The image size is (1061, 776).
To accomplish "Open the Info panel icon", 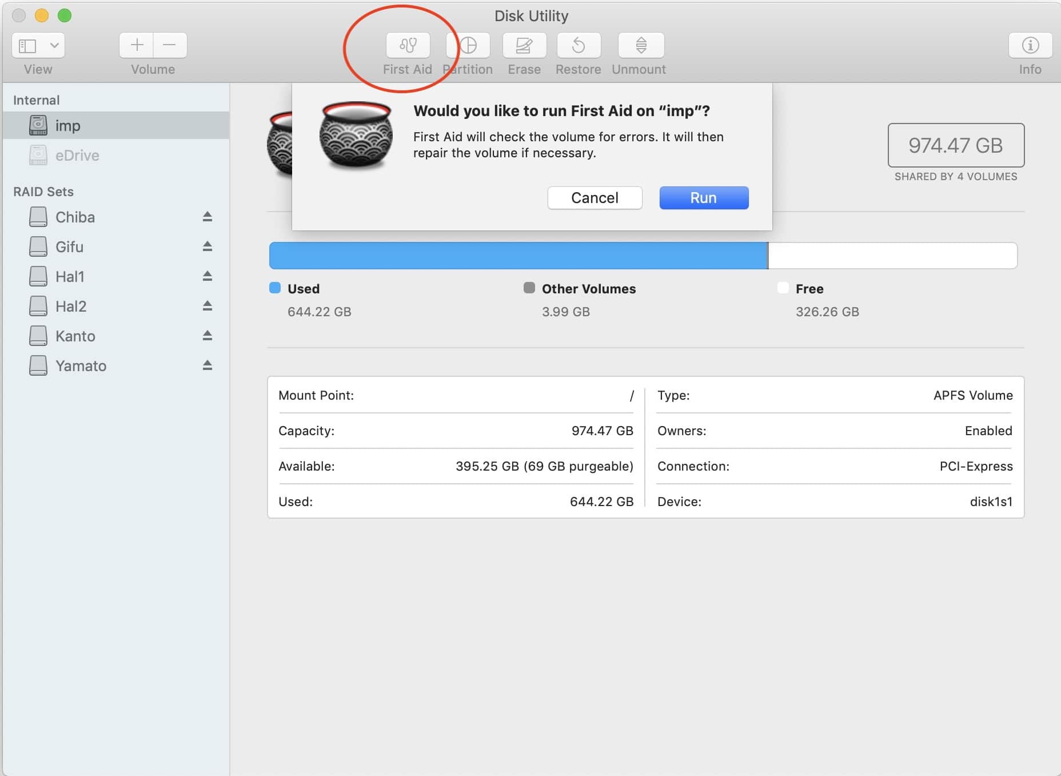I will pos(1030,45).
